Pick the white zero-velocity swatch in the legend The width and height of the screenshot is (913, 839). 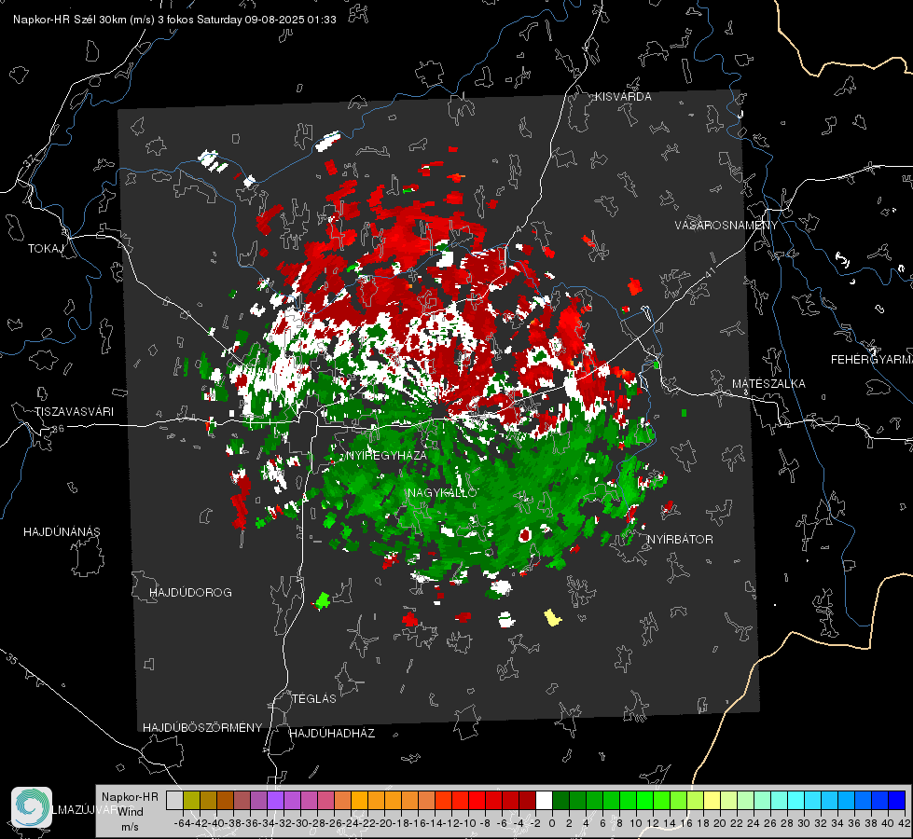pyautogui.click(x=544, y=800)
